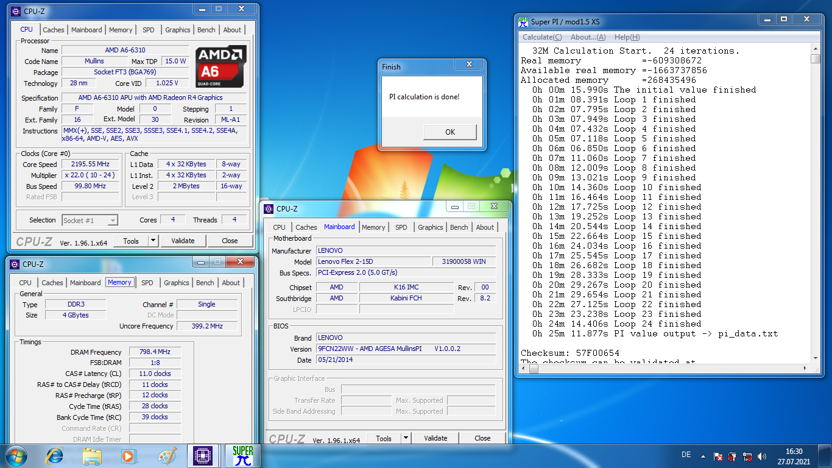Click Tools button in the CPU tab window
The image size is (832, 468).
[131, 241]
